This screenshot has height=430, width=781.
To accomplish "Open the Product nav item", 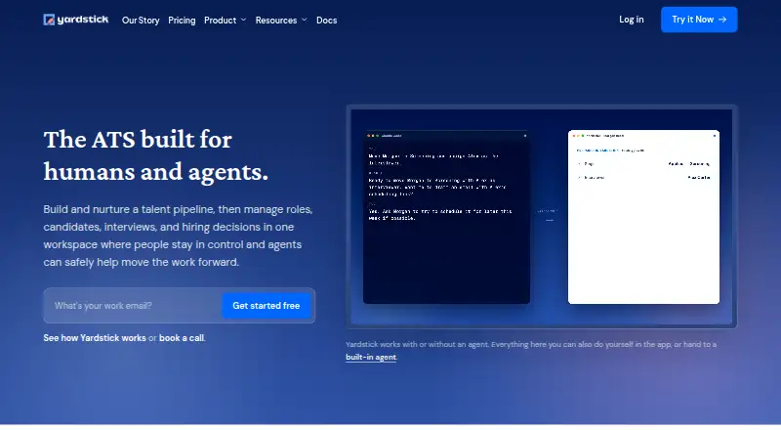I will point(221,20).
